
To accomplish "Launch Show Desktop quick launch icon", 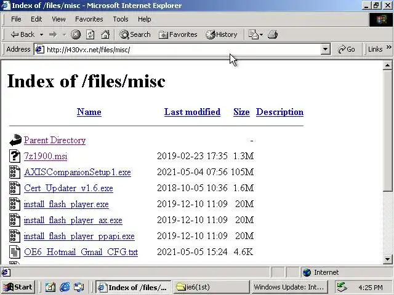I will (x=50, y=287).
